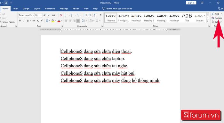
Task: Align text right
Action: 74,21
